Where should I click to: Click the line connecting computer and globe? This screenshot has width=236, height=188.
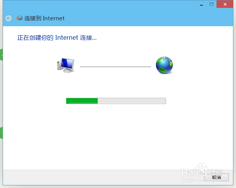point(115,67)
